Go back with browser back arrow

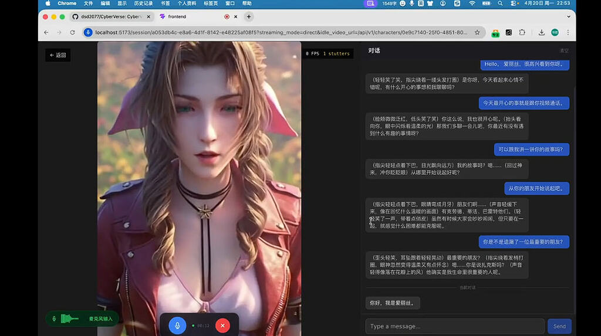coord(46,33)
